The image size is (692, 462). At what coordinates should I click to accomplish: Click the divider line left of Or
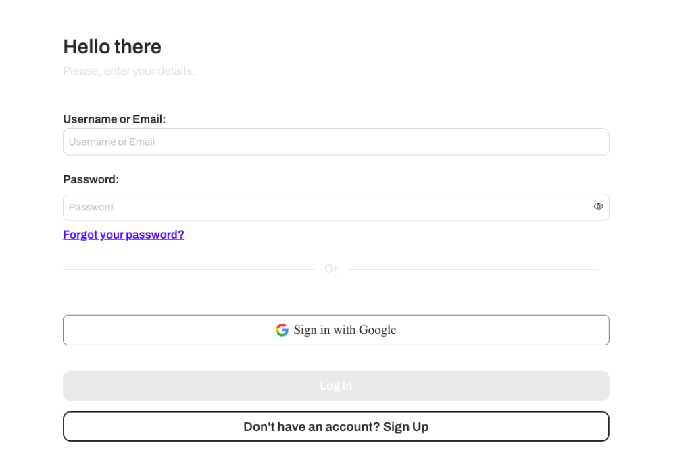[189, 269]
